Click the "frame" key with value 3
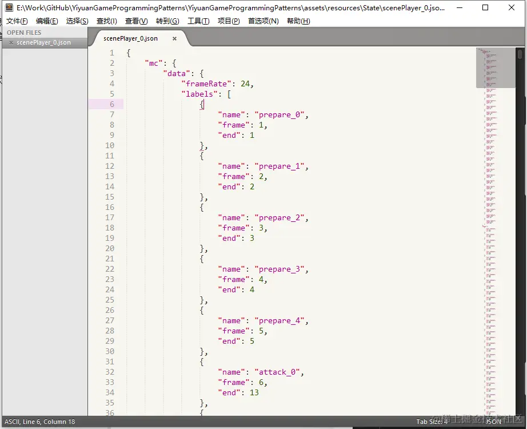527x429 pixels. click(x=234, y=228)
